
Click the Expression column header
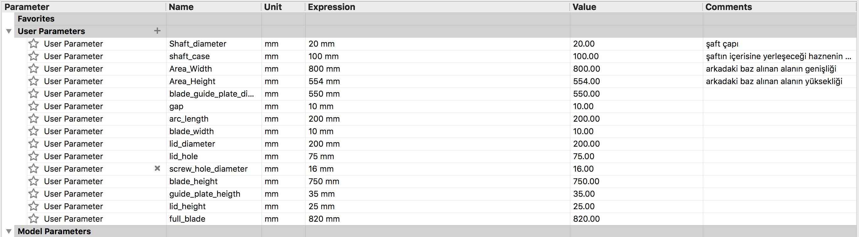(437, 7)
